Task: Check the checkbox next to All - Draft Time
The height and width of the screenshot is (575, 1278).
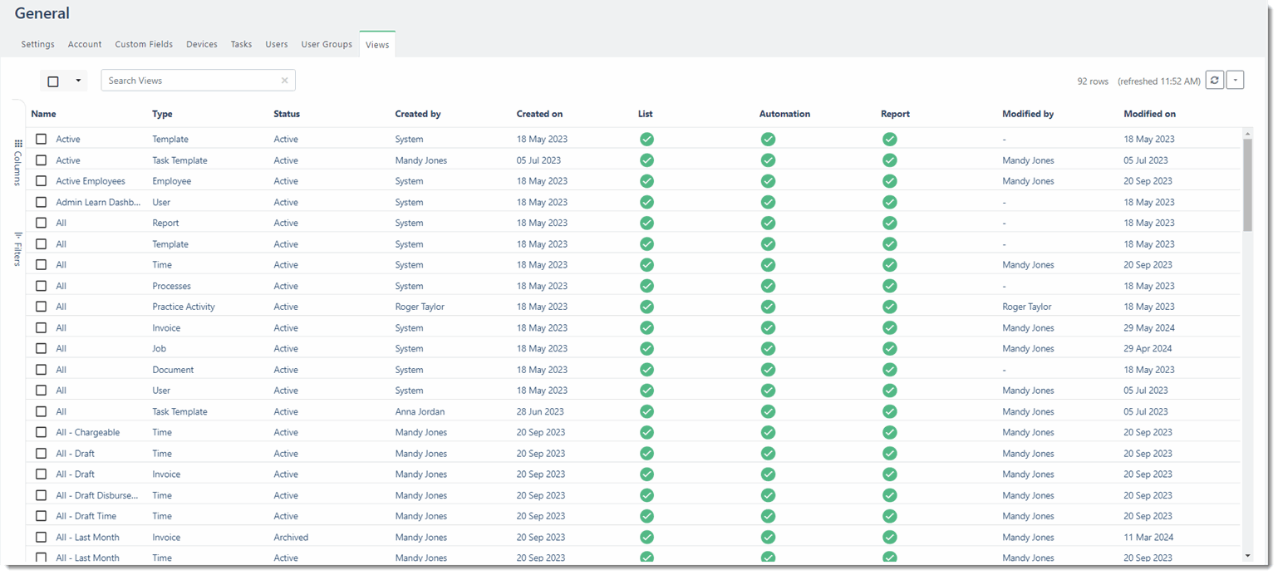Action: click(41, 515)
